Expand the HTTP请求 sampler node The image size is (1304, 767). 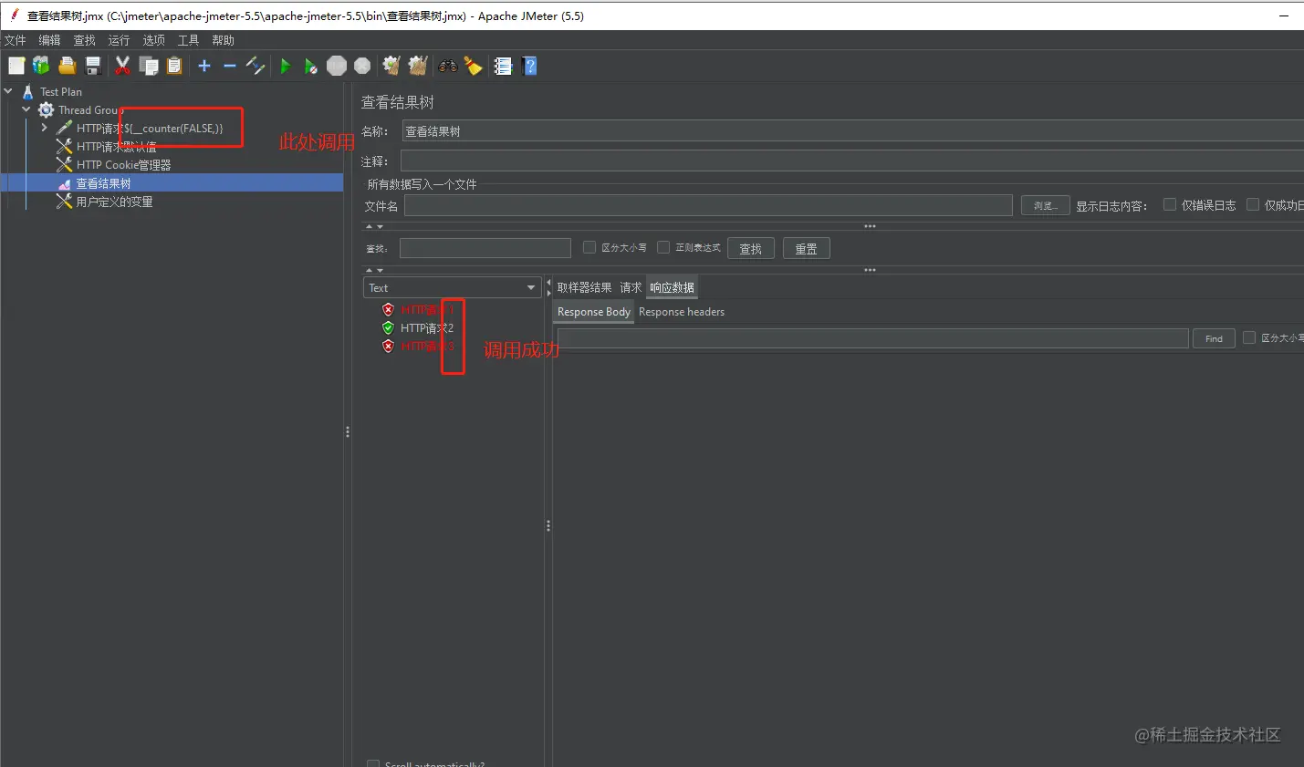point(44,128)
